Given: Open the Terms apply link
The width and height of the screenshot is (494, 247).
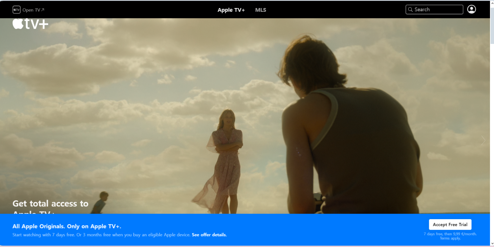Looking at the screenshot, I should pyautogui.click(x=450, y=238).
